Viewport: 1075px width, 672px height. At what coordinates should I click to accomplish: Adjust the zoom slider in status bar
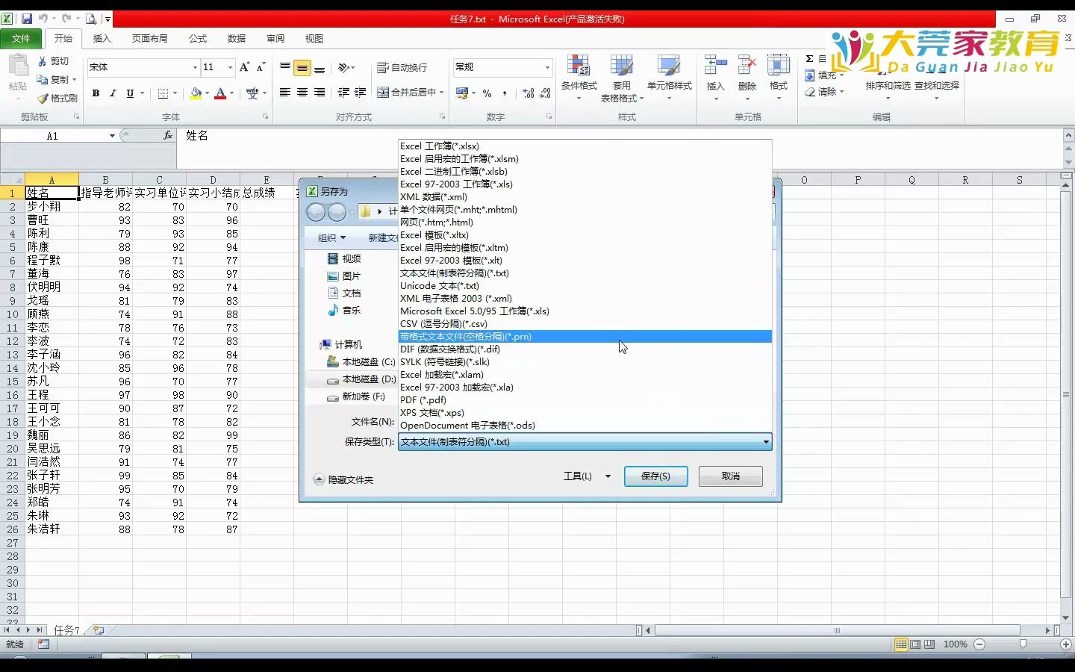pyautogui.click(x=1023, y=644)
